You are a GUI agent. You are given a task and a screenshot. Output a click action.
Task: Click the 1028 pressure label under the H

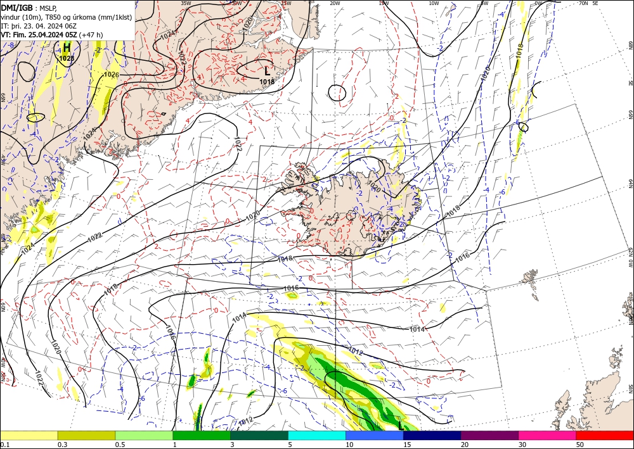click(x=67, y=58)
